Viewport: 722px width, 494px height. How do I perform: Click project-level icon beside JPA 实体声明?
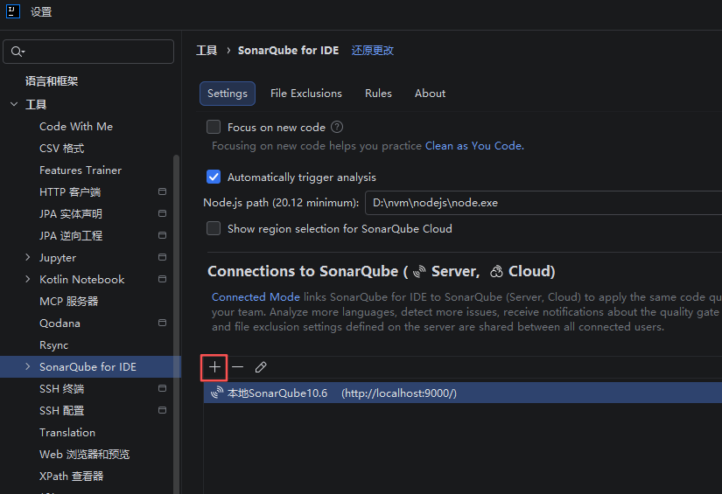[162, 213]
